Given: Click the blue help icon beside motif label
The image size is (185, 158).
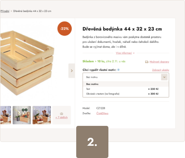Looking at the screenshot, I should pyautogui.click(x=118, y=70).
